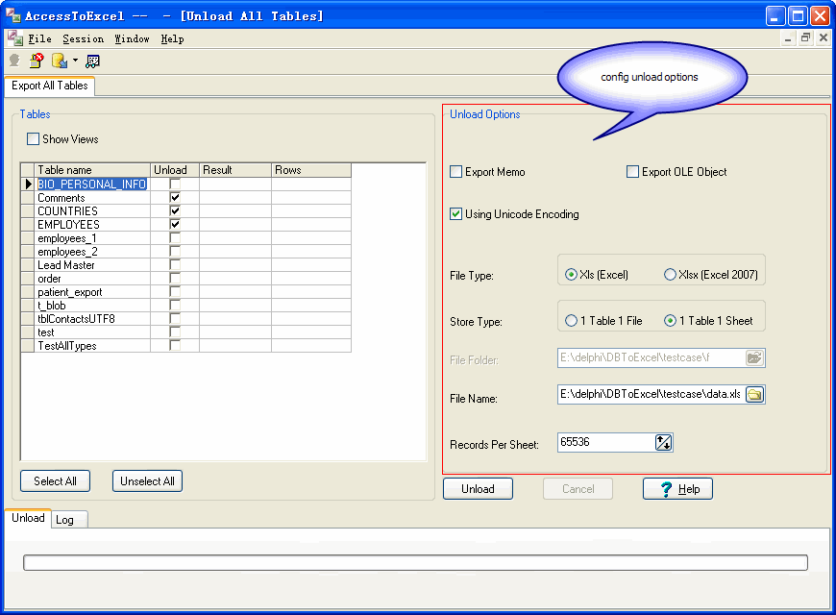
Task: Click the unload progress bar
Action: click(x=415, y=563)
